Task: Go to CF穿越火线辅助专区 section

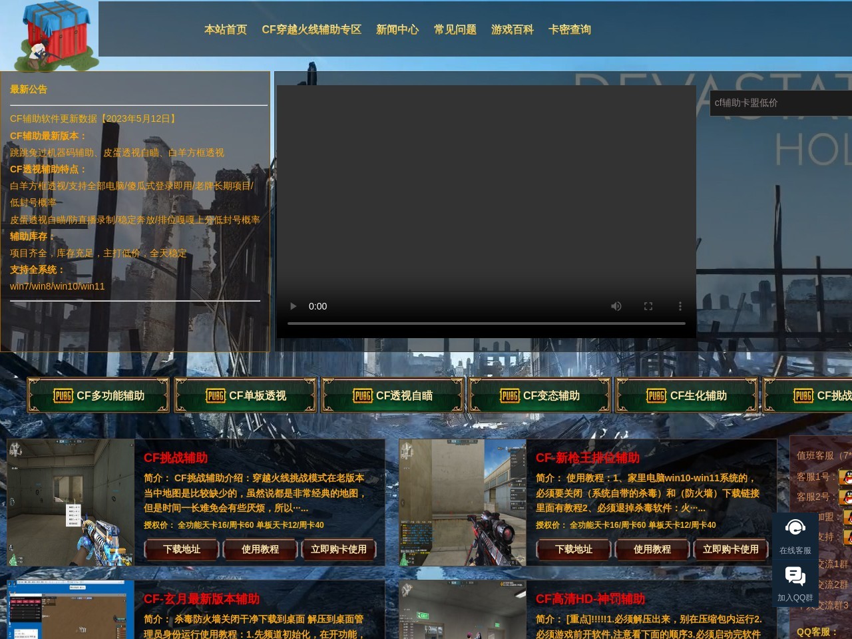Action: pos(312,29)
